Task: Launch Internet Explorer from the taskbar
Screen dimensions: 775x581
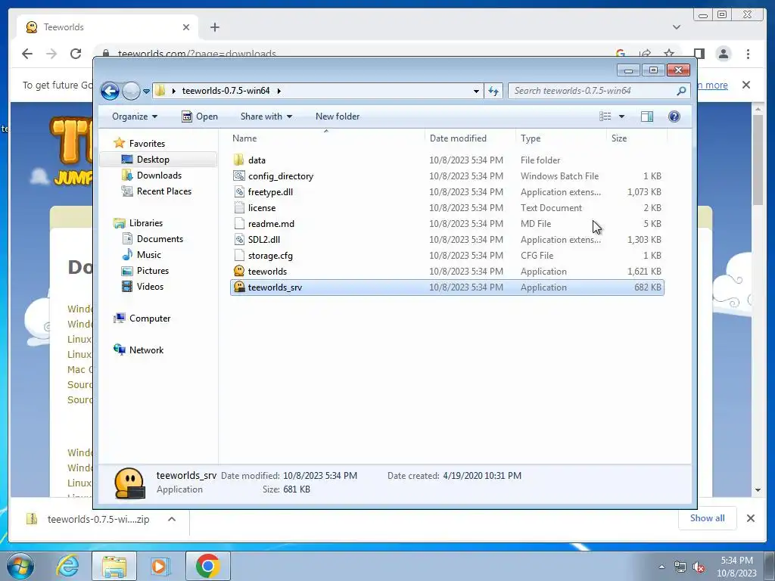Action: [x=67, y=566]
